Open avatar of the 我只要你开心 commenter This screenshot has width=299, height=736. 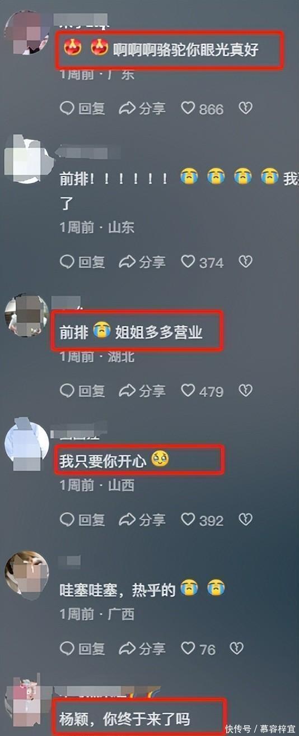point(27,443)
